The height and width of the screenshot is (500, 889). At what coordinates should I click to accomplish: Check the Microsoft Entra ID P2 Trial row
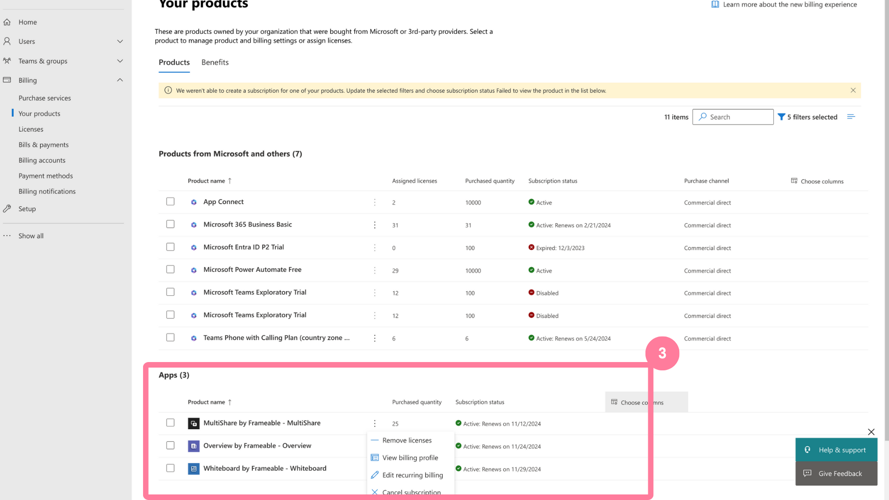[170, 247]
